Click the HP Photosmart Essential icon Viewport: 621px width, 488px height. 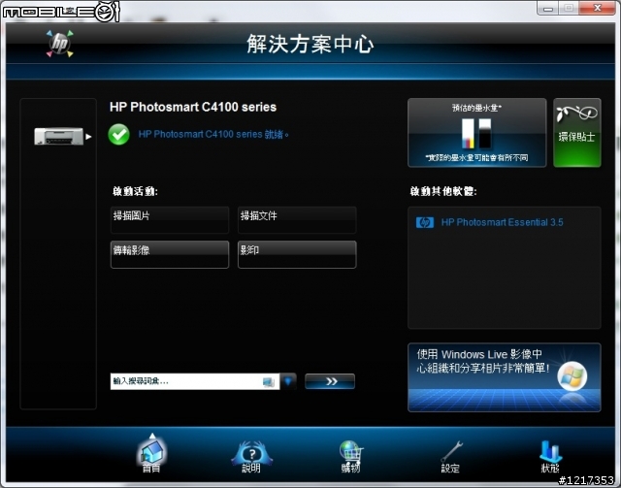pyautogui.click(x=425, y=222)
